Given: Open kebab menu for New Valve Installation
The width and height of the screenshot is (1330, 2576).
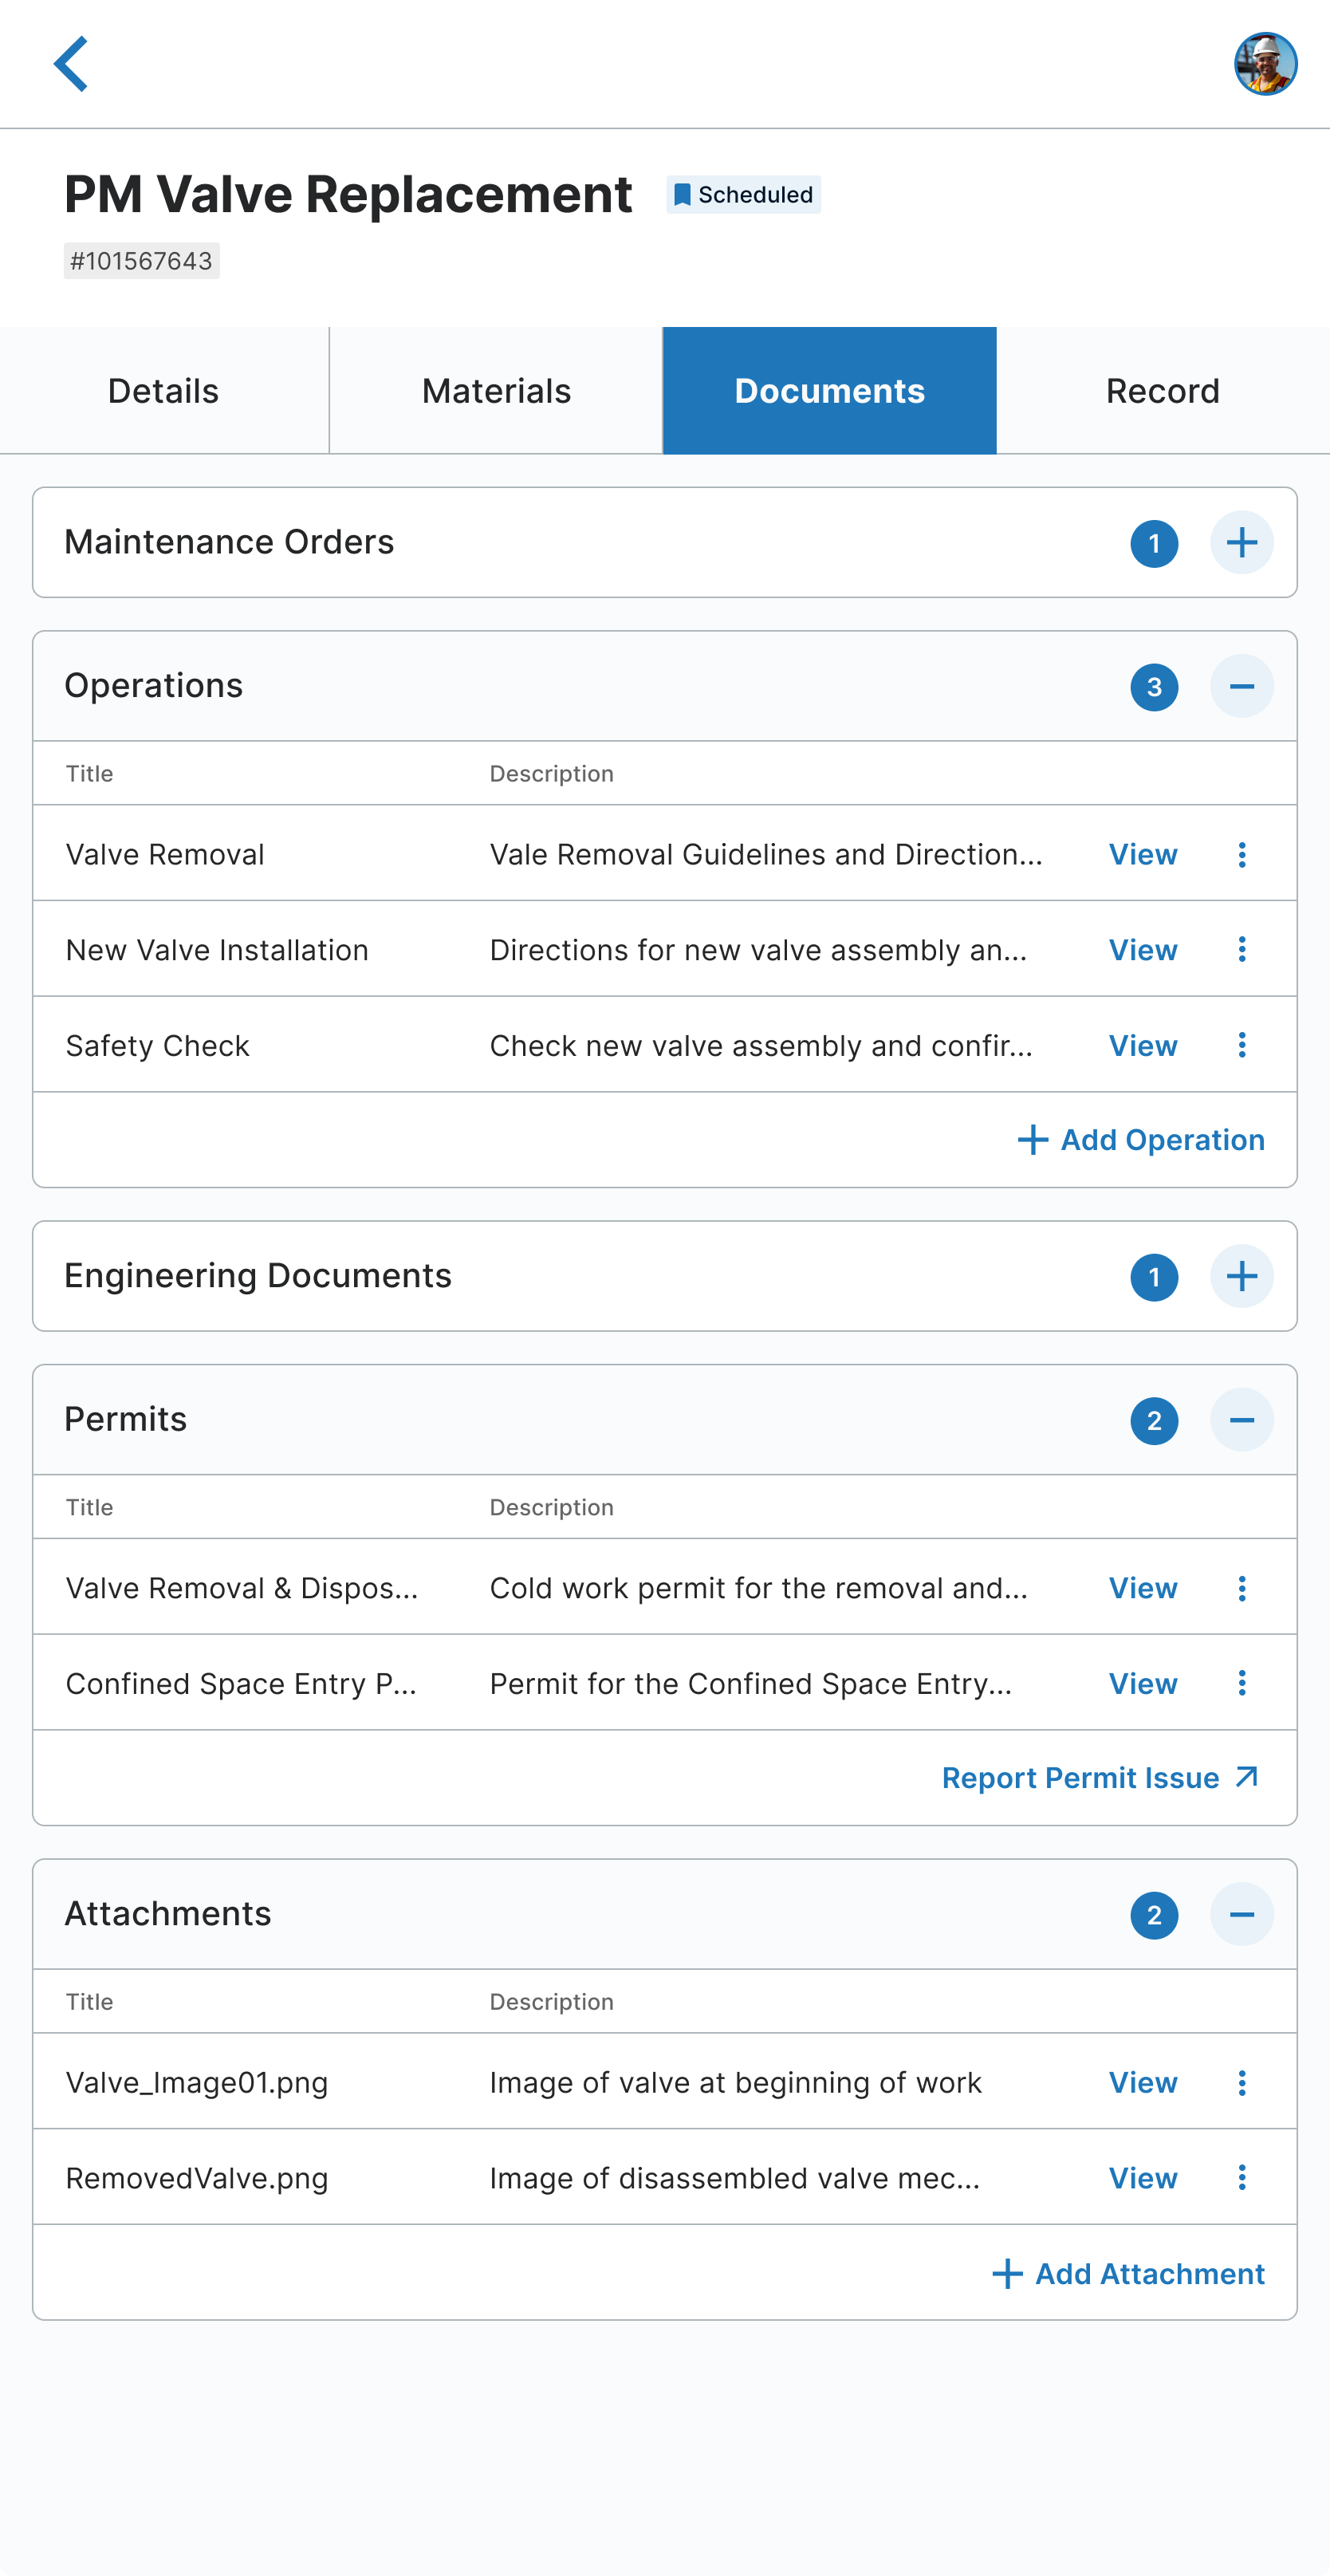Looking at the screenshot, I should coord(1241,950).
